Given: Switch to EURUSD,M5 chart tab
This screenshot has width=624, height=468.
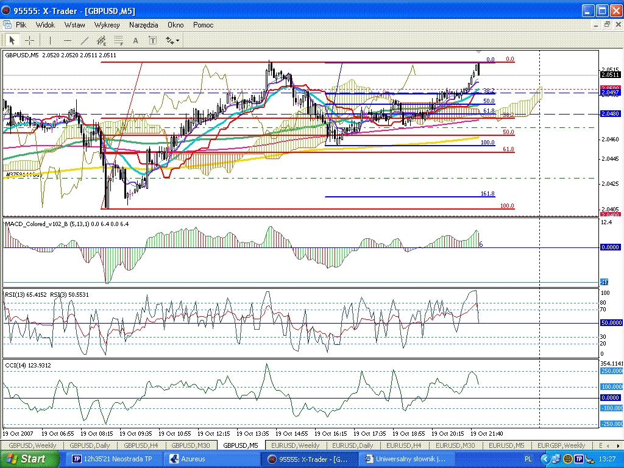Looking at the screenshot, I should click(506, 445).
